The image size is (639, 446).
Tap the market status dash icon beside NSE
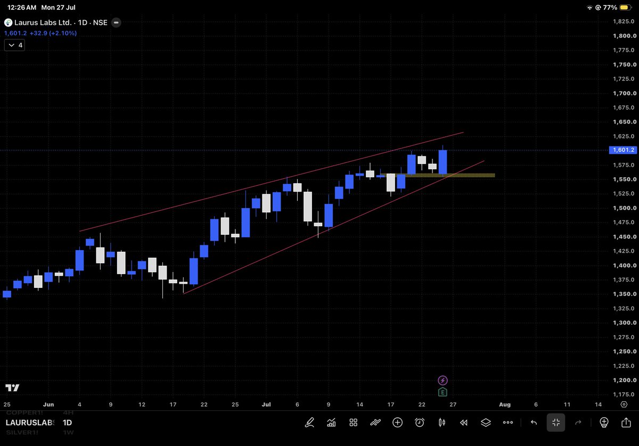(116, 23)
